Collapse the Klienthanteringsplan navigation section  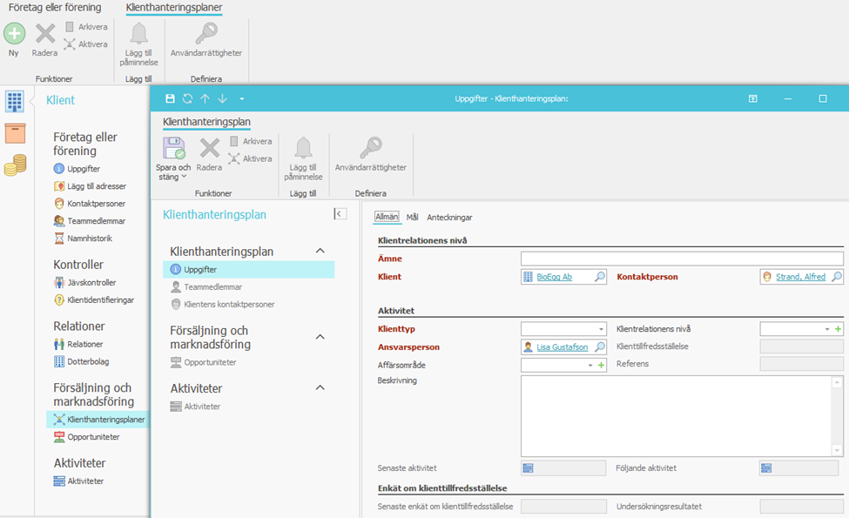(320, 251)
